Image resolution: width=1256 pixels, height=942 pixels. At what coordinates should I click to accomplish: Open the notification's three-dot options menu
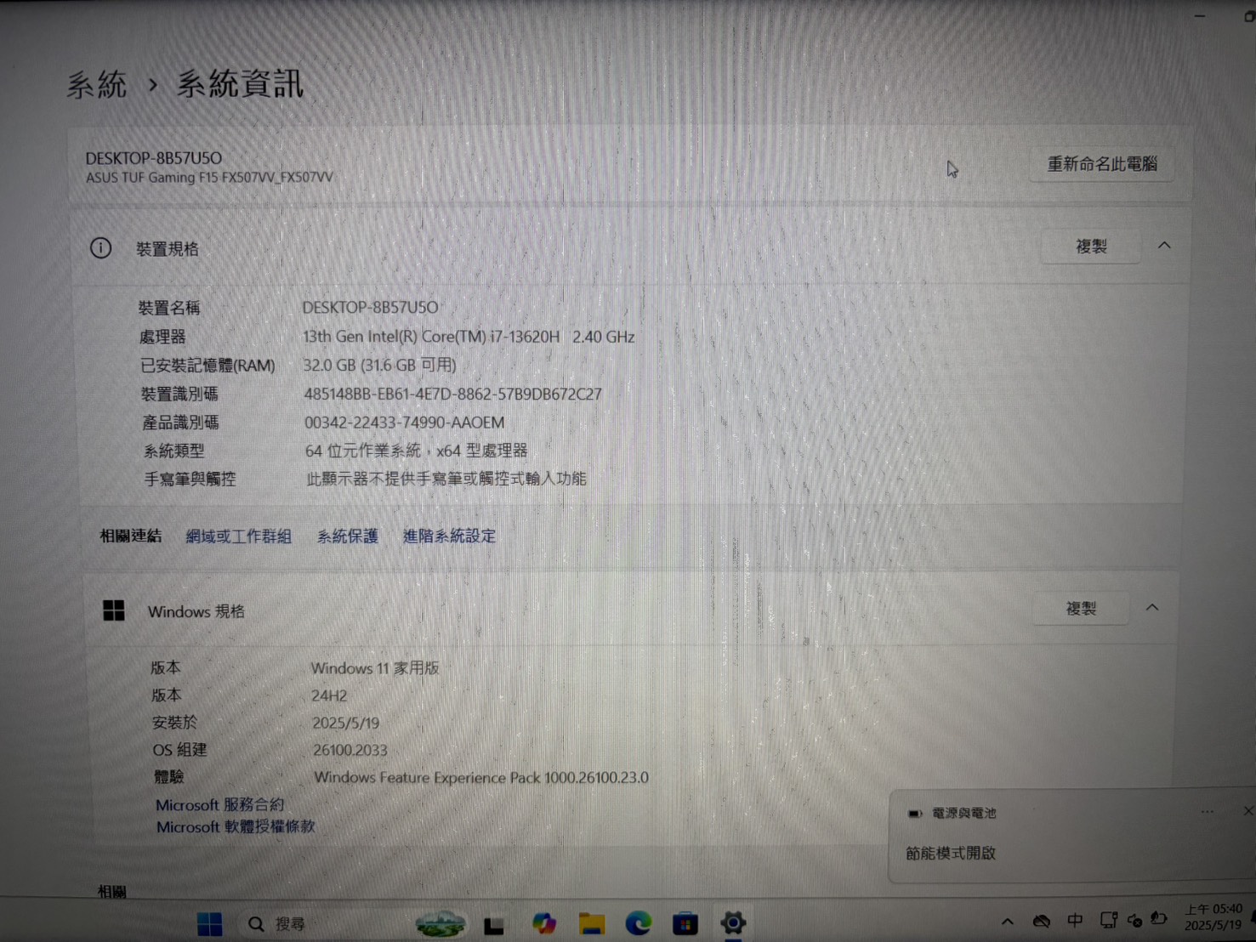click(1208, 812)
